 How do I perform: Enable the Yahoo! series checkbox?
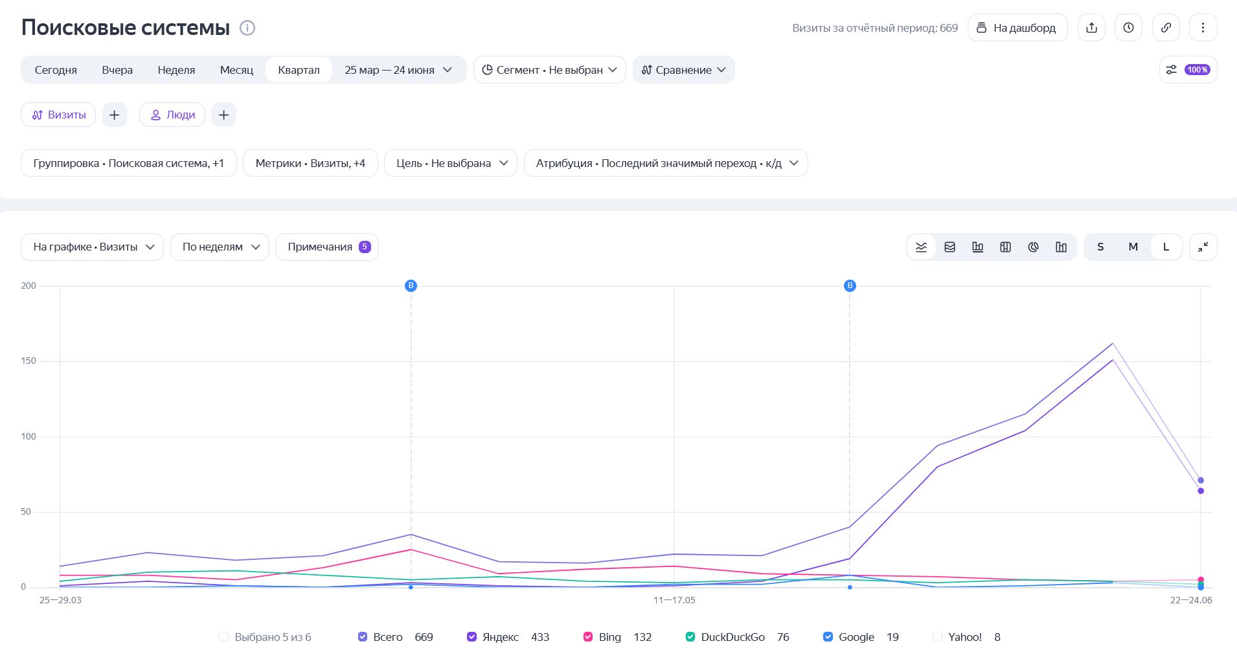(937, 637)
